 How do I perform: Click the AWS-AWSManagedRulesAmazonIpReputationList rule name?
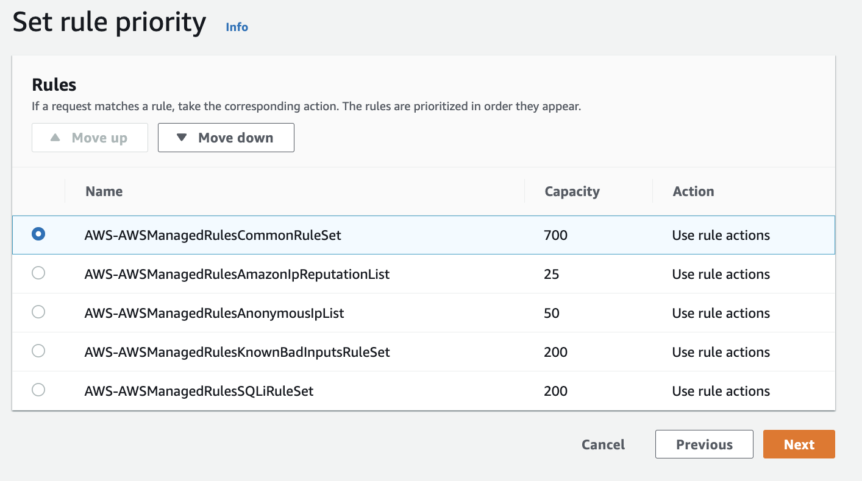point(237,274)
